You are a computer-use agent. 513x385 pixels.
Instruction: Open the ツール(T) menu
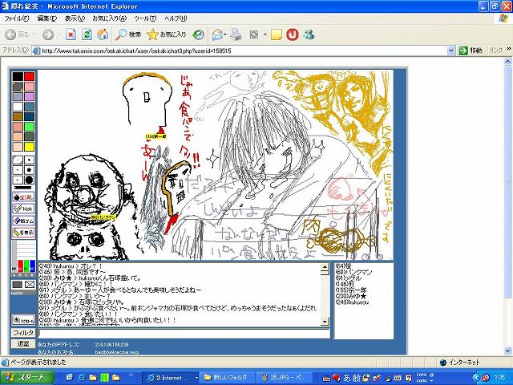145,18
